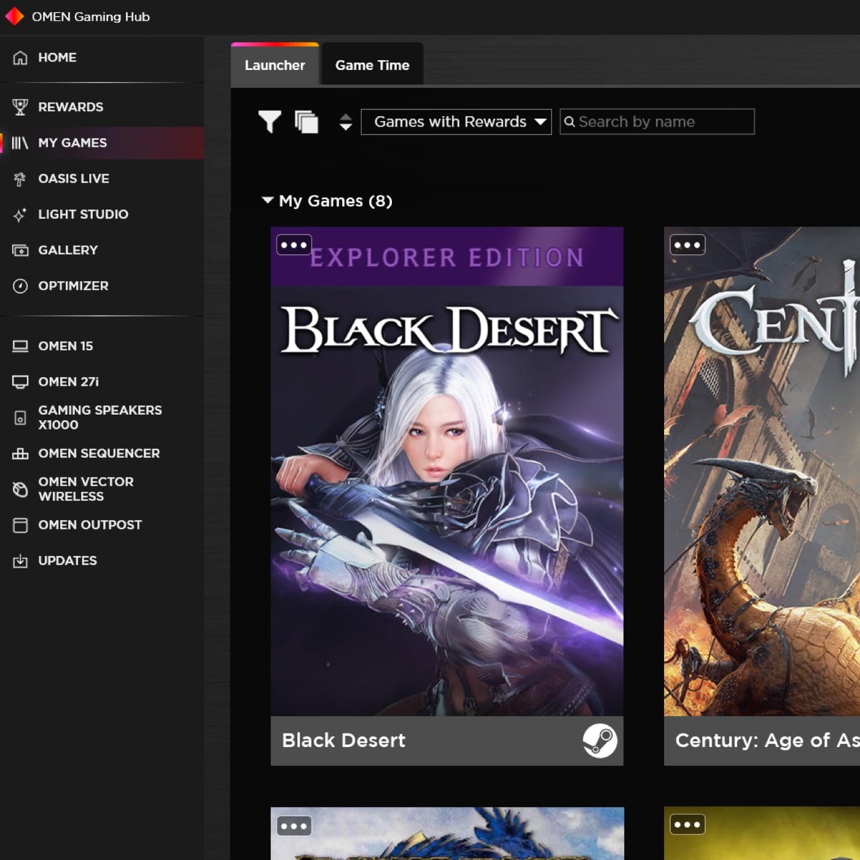This screenshot has height=860, width=860.
Task: Switch to the Game Time tab
Action: point(372,64)
